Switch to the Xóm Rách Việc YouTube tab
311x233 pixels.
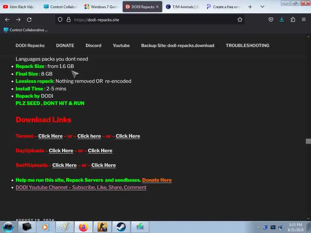pyautogui.click(x=20, y=7)
